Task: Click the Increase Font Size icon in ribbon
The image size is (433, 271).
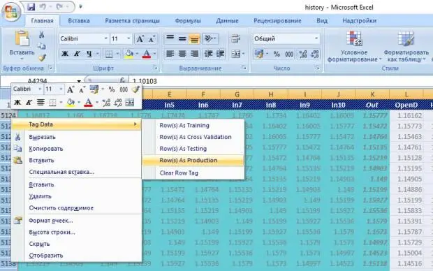Action: coord(140,39)
